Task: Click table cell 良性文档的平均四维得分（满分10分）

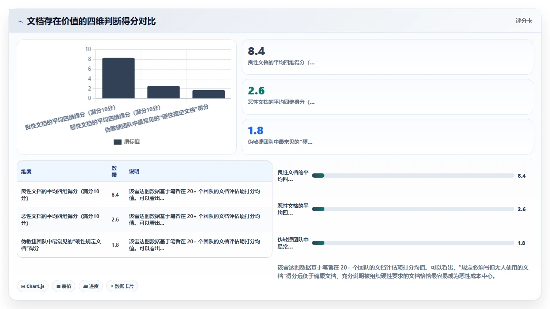Action: tap(62, 195)
